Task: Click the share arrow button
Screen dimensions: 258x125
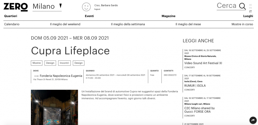Action: pyautogui.click(x=253, y=120)
